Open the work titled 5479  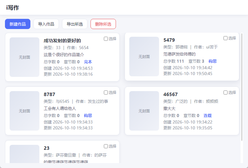169,40
